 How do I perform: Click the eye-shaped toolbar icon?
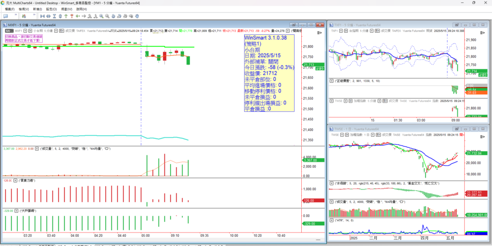pos(131,16)
